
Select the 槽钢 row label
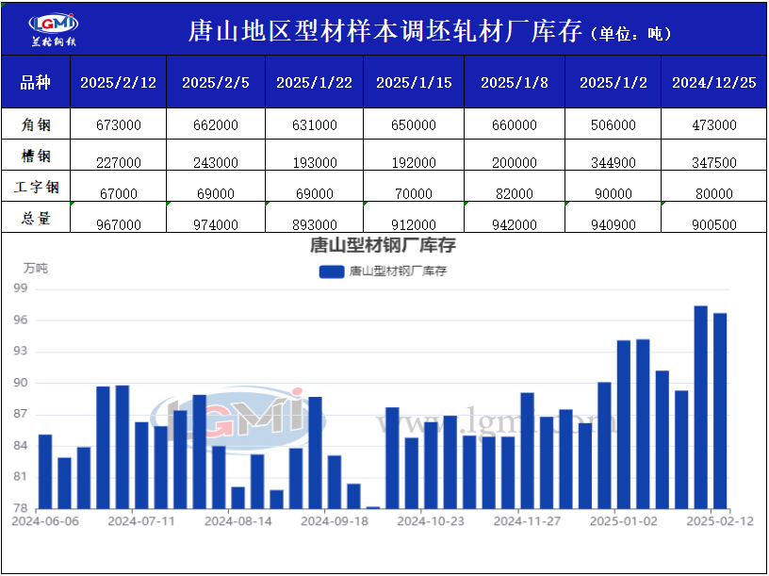(x=35, y=156)
